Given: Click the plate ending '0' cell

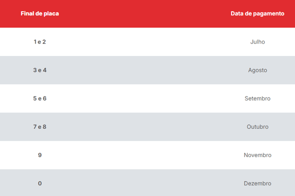Looking at the screenshot, I should pyautogui.click(x=40, y=184).
